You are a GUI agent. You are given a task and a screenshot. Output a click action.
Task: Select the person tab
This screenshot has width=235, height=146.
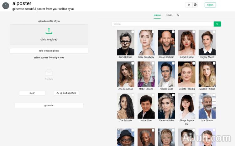tap(157, 15)
